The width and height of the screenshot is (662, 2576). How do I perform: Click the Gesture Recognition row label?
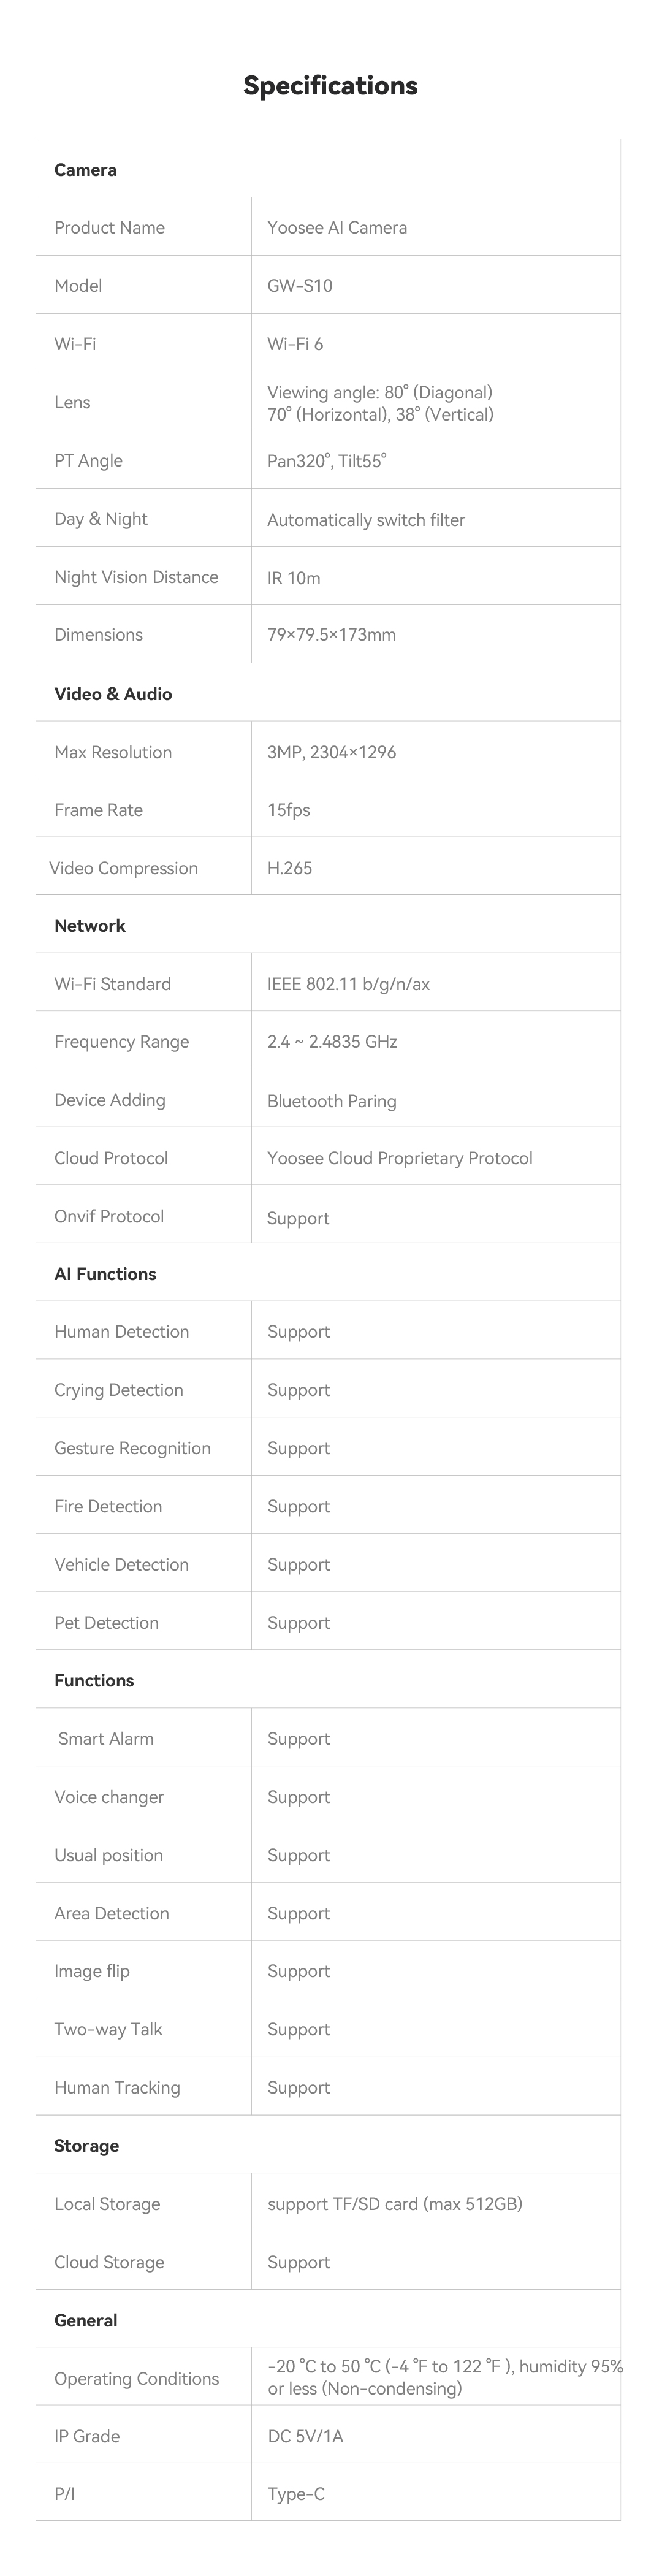(x=132, y=1448)
